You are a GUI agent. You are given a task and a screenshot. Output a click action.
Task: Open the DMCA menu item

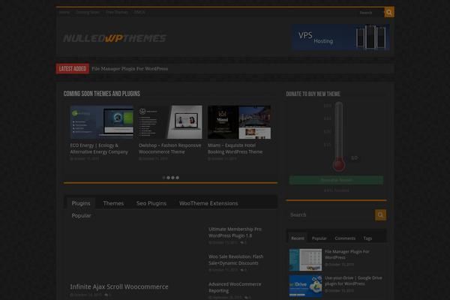tap(140, 13)
